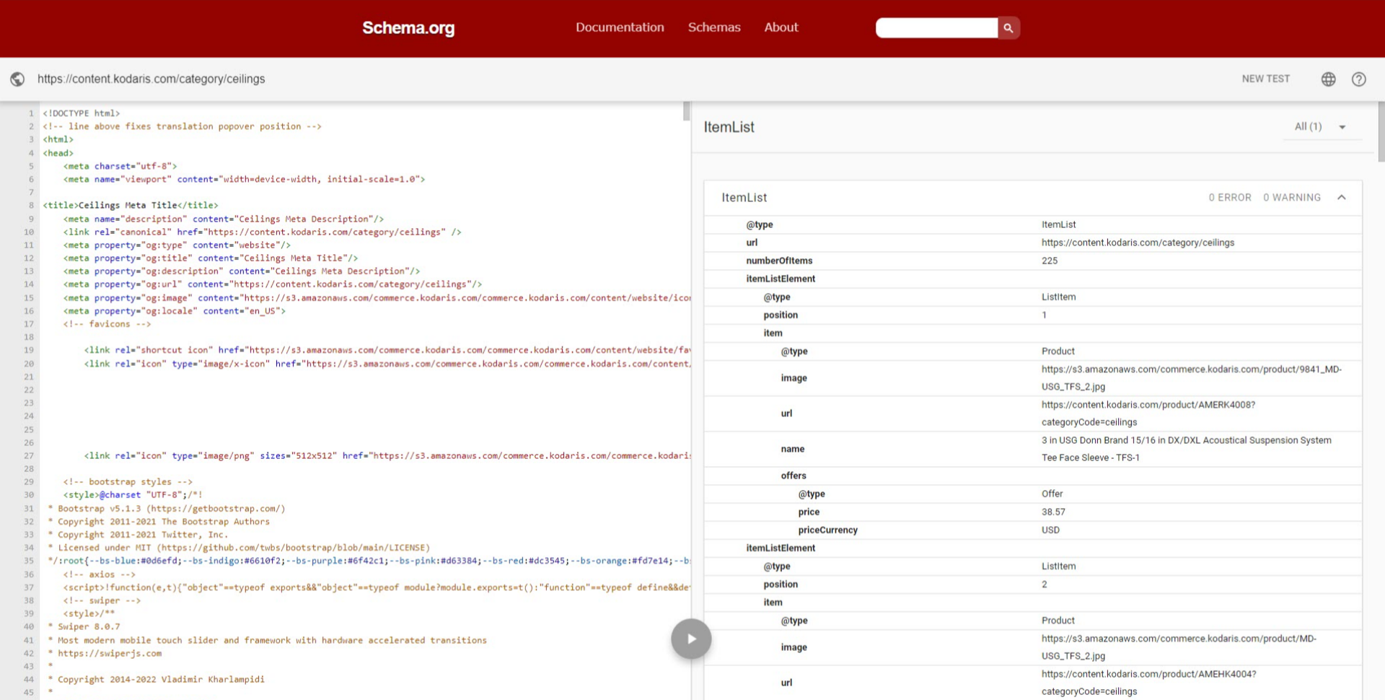Click the Swiper 8.0.7 comment line
The image size is (1385, 700).
click(x=84, y=626)
